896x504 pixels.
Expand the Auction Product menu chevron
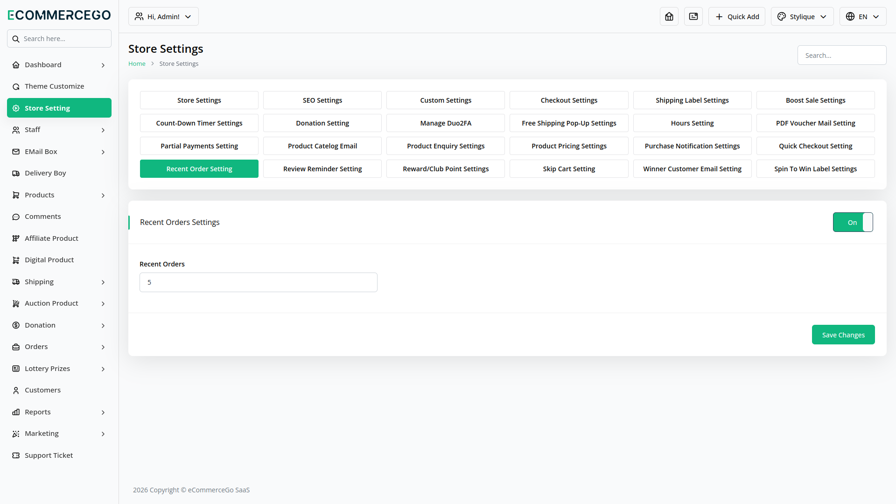point(103,303)
